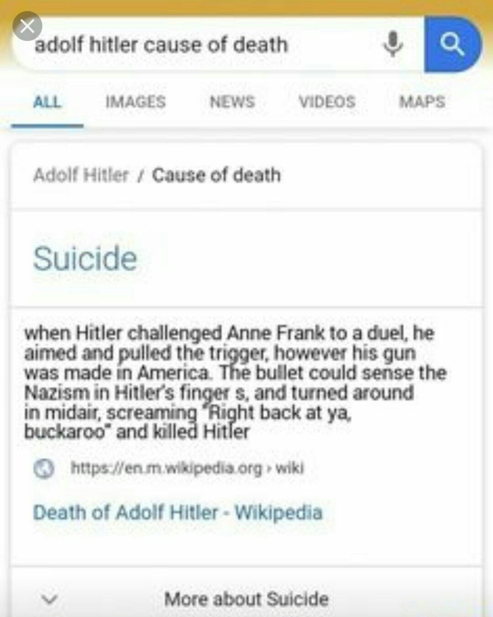Click the globe icon beside the Wikipedia URL
The image size is (493, 617).
(x=44, y=469)
